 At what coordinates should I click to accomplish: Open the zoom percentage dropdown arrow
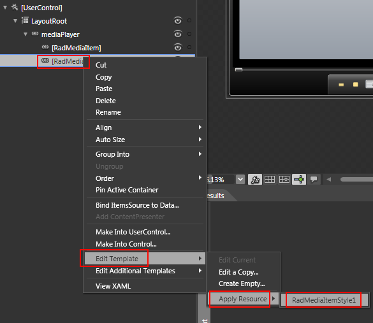[240, 180]
